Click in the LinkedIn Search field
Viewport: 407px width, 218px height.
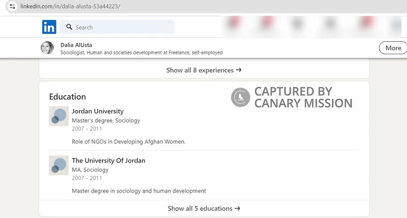[122, 27]
